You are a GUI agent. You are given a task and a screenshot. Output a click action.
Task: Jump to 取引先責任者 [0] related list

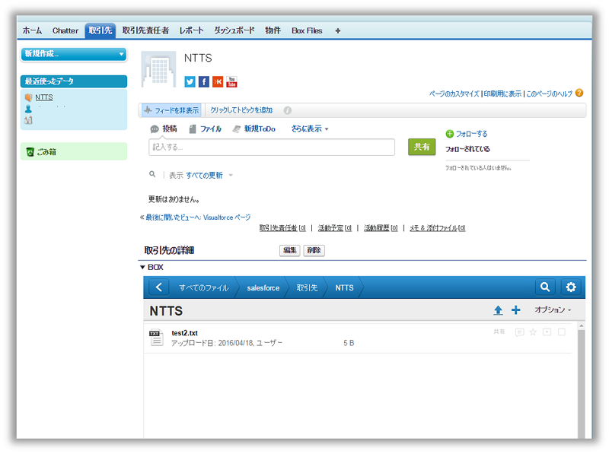tap(282, 228)
